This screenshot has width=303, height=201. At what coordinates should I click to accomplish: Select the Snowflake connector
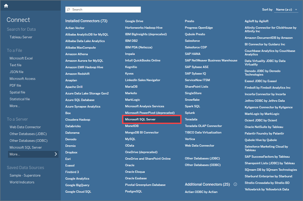coord(192,99)
